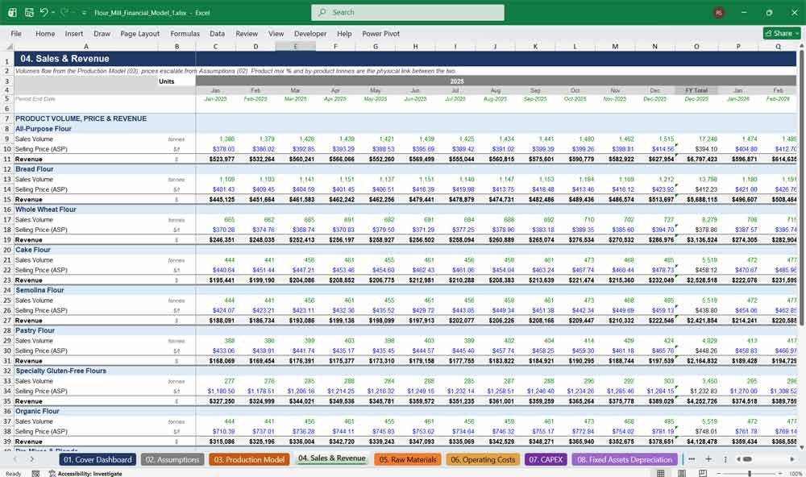806x477 pixels.
Task: Open the File menu
Action: pos(16,33)
